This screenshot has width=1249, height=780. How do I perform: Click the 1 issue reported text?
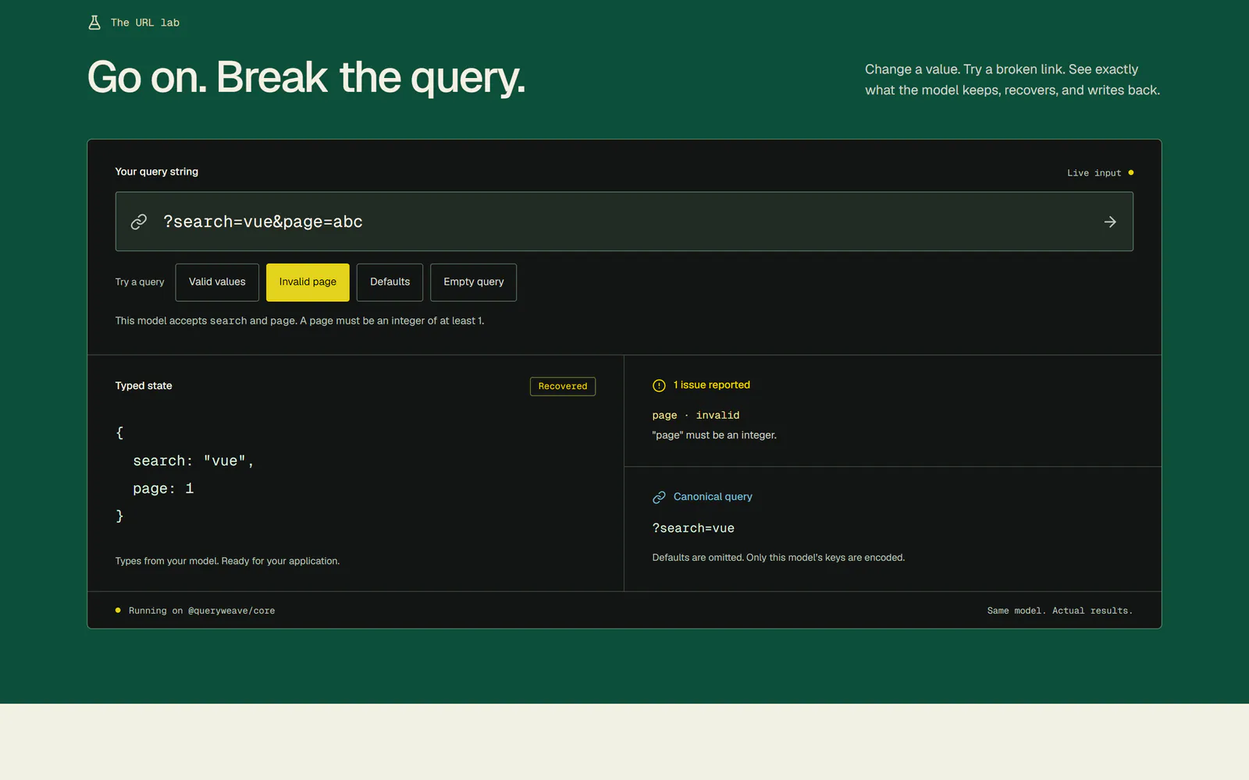point(712,385)
